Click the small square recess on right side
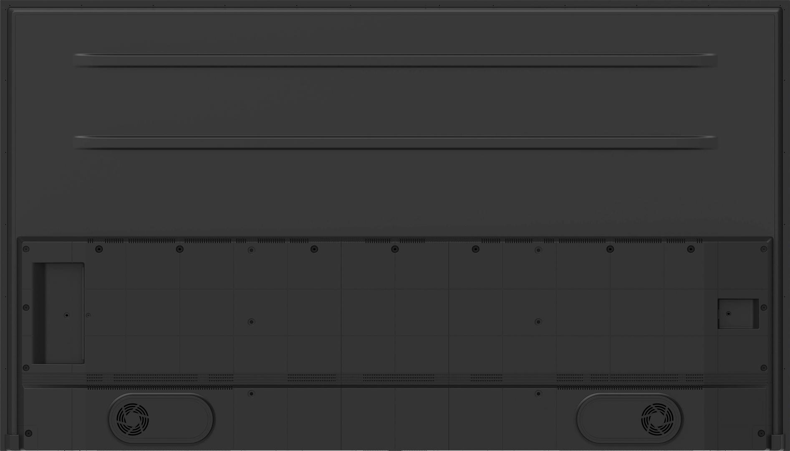This screenshot has width=790, height=451. click(x=738, y=314)
